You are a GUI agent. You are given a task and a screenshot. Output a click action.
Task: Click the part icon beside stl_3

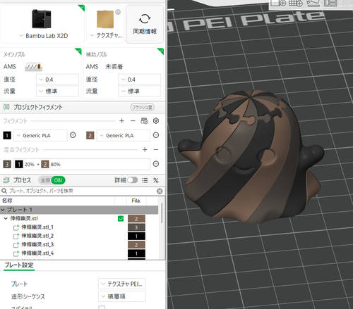(16, 244)
